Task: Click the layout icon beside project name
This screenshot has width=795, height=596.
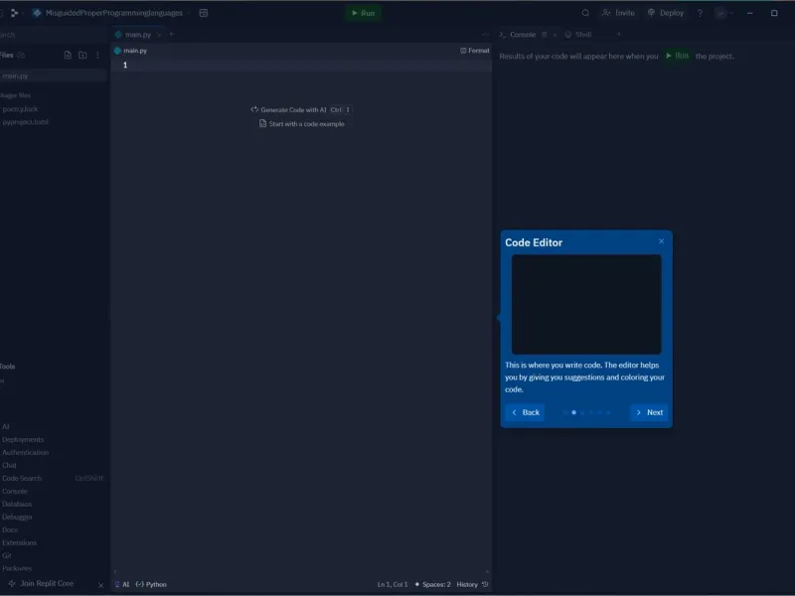Action: [204, 13]
